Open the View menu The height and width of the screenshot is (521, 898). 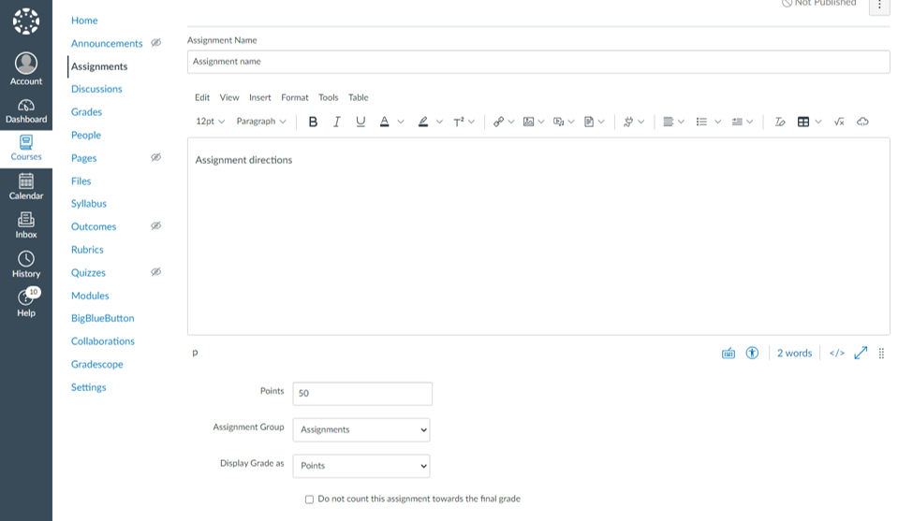coord(229,98)
